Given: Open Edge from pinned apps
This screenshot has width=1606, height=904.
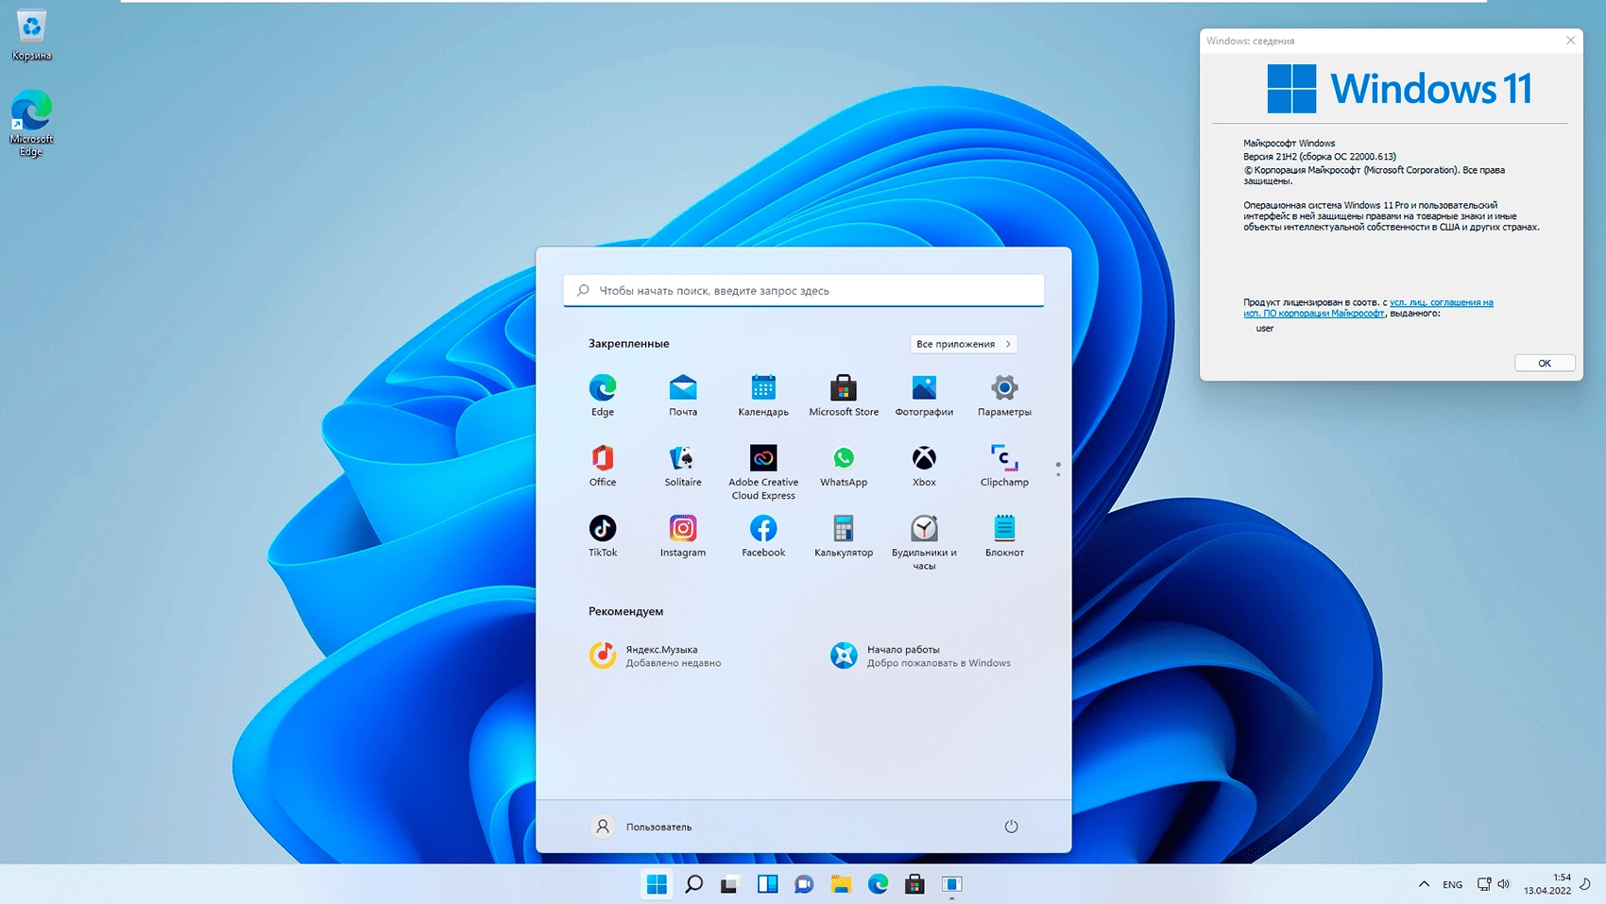Looking at the screenshot, I should click(603, 395).
